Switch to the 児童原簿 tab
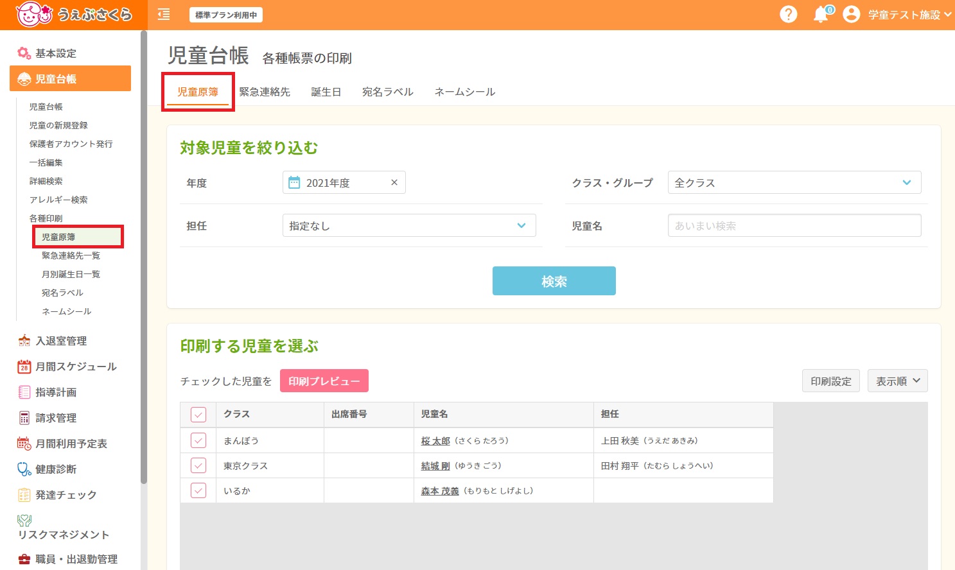Viewport: 955px width, 570px height. click(198, 92)
